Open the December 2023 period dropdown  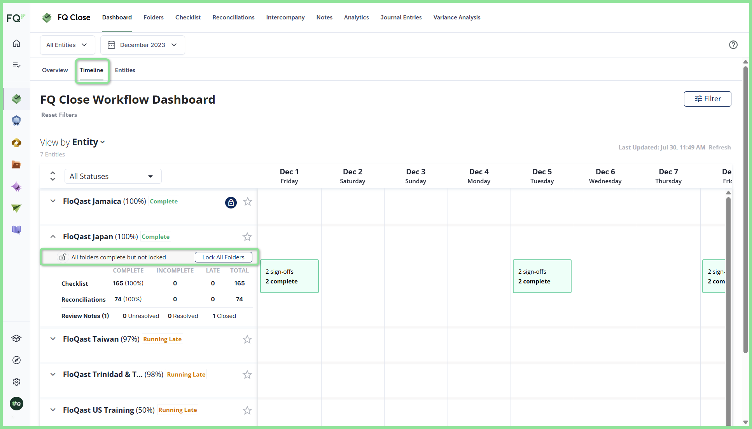pyautogui.click(x=143, y=45)
